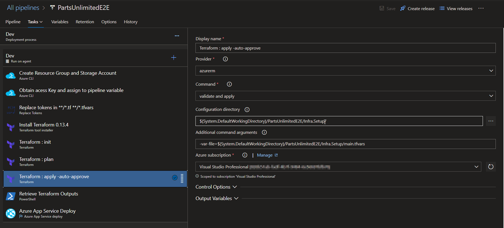504x228 pixels.
Task: Open the Manage subscription link
Action: [x=267, y=155]
